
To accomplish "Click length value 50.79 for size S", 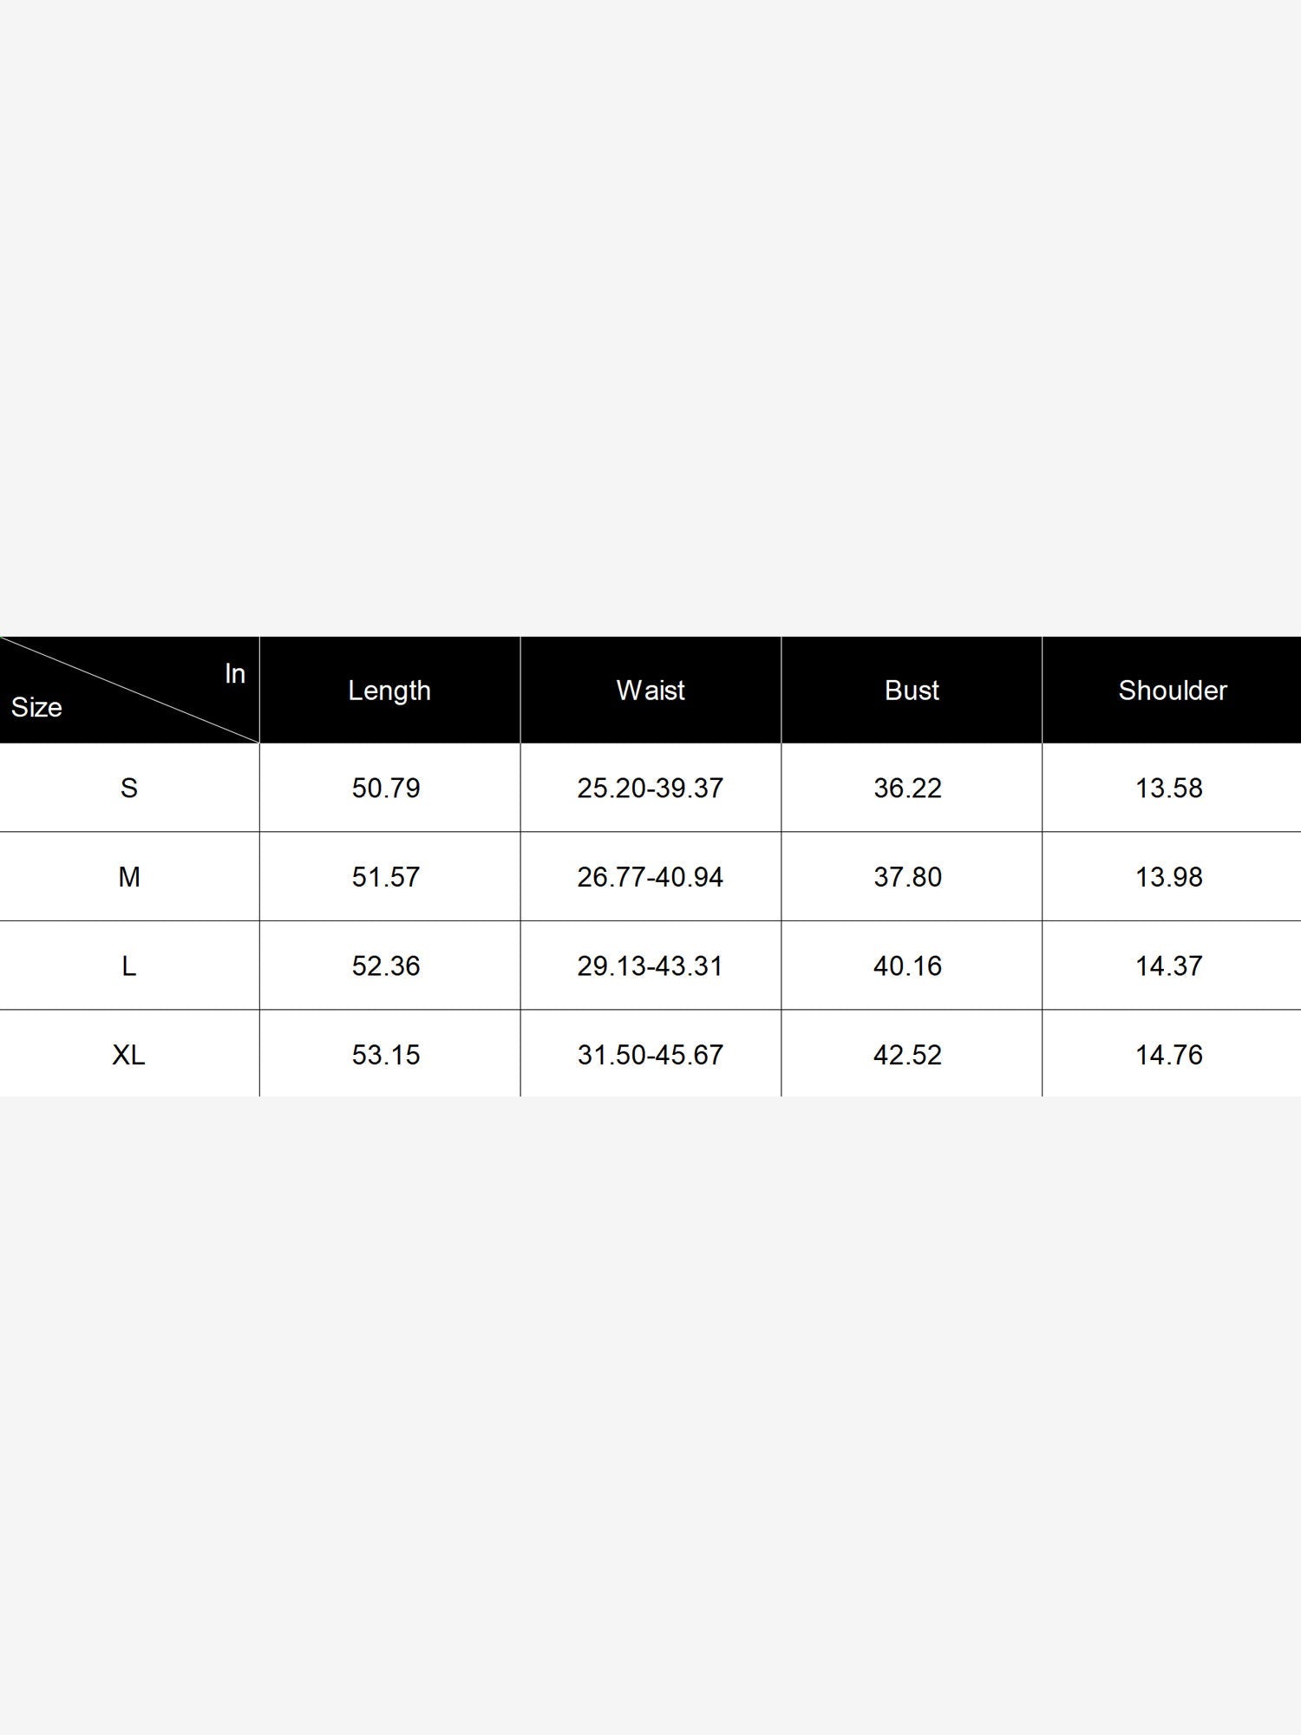I will pyautogui.click(x=386, y=788).
